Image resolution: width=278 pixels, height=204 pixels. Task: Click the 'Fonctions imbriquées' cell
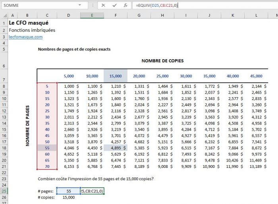tap(32, 30)
